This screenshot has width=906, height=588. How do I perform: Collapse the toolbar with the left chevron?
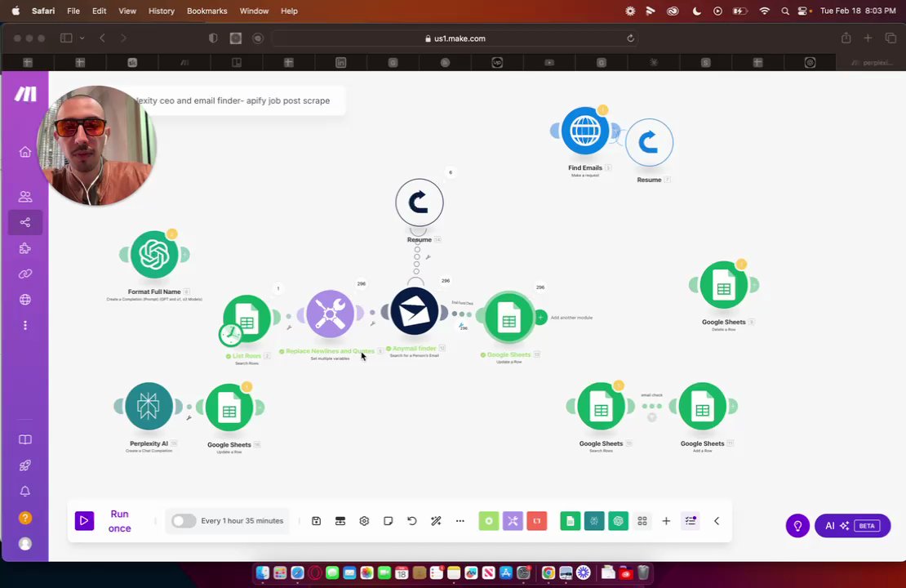tap(717, 521)
